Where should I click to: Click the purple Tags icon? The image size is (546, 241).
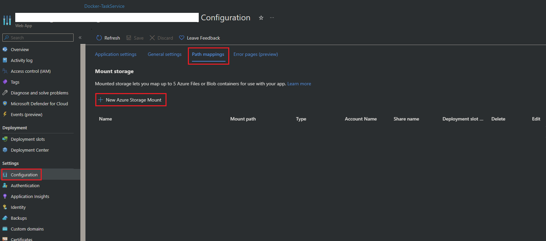click(x=5, y=82)
